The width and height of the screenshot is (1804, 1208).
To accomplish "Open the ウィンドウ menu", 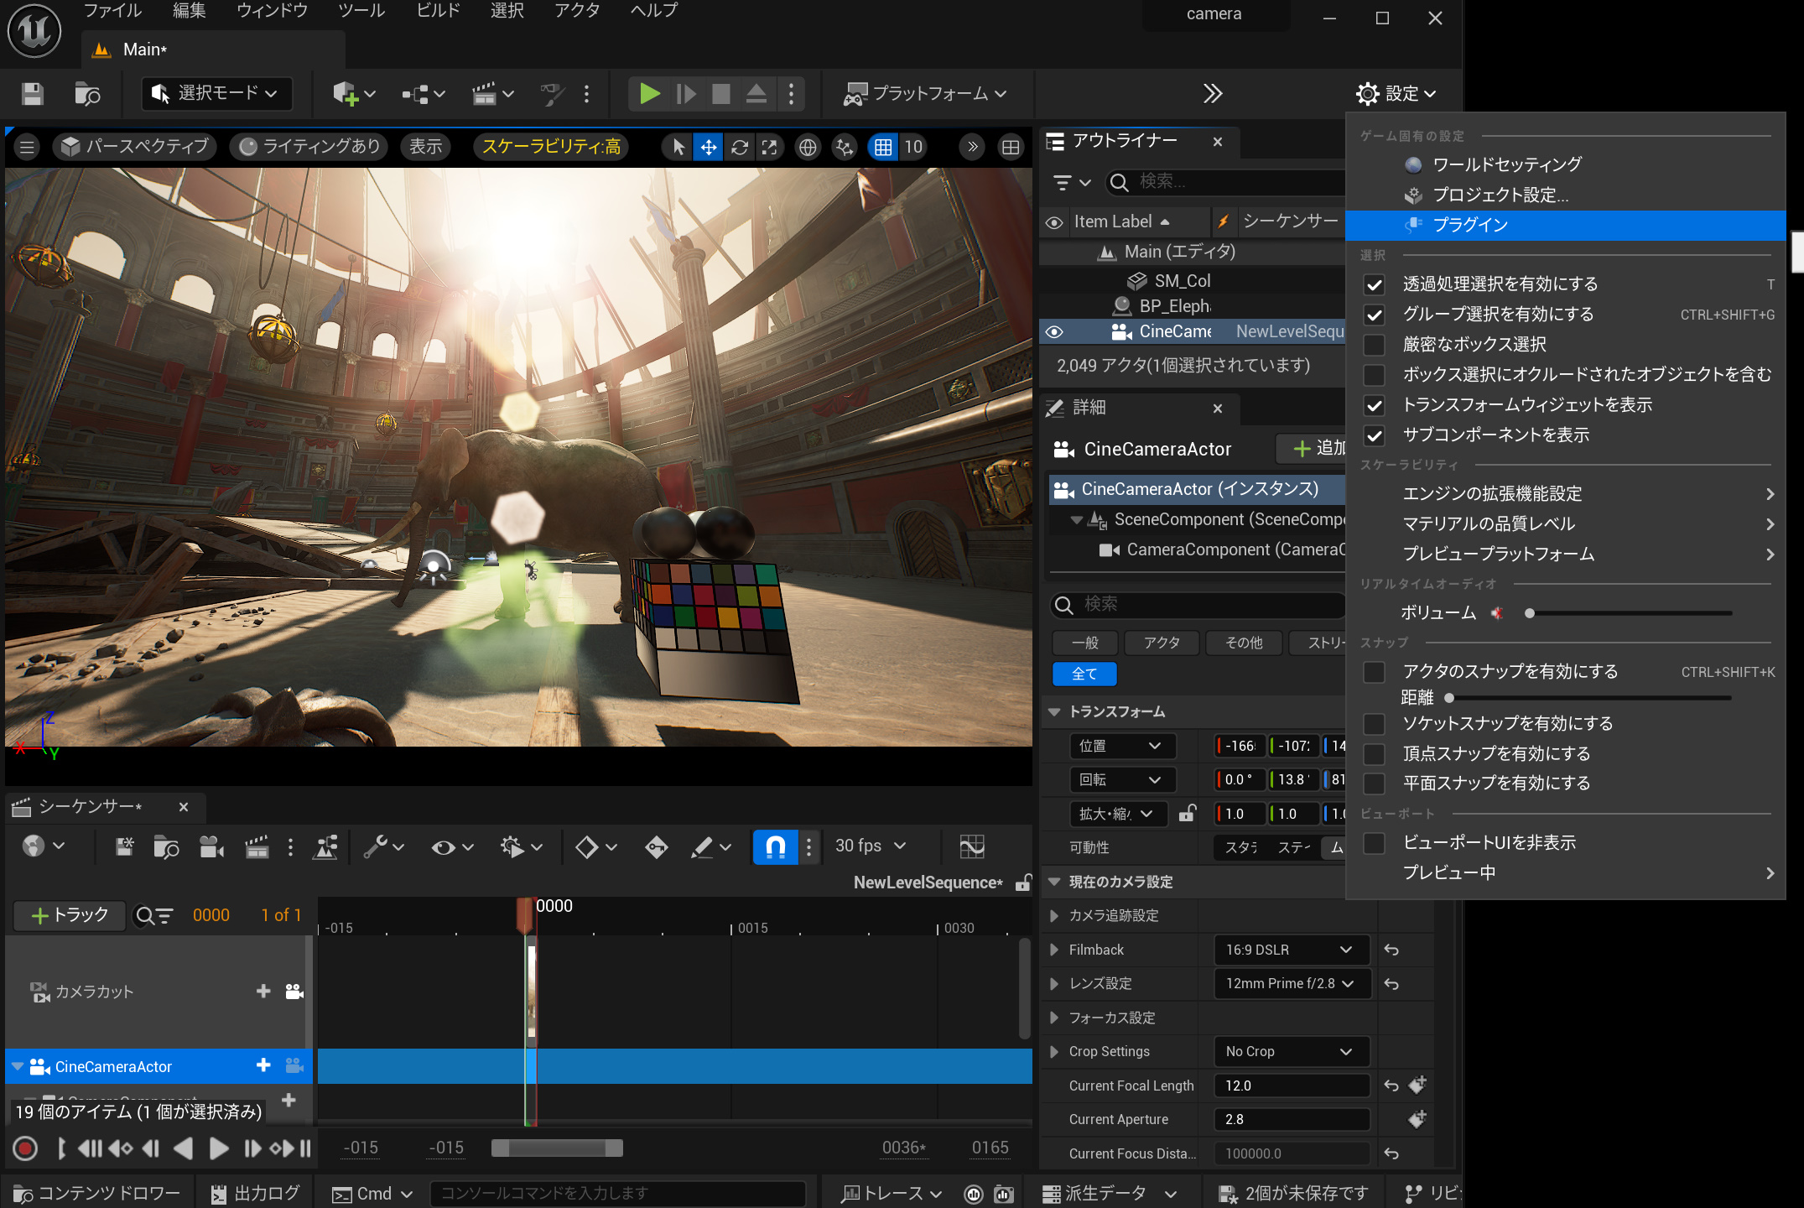I will click(272, 11).
